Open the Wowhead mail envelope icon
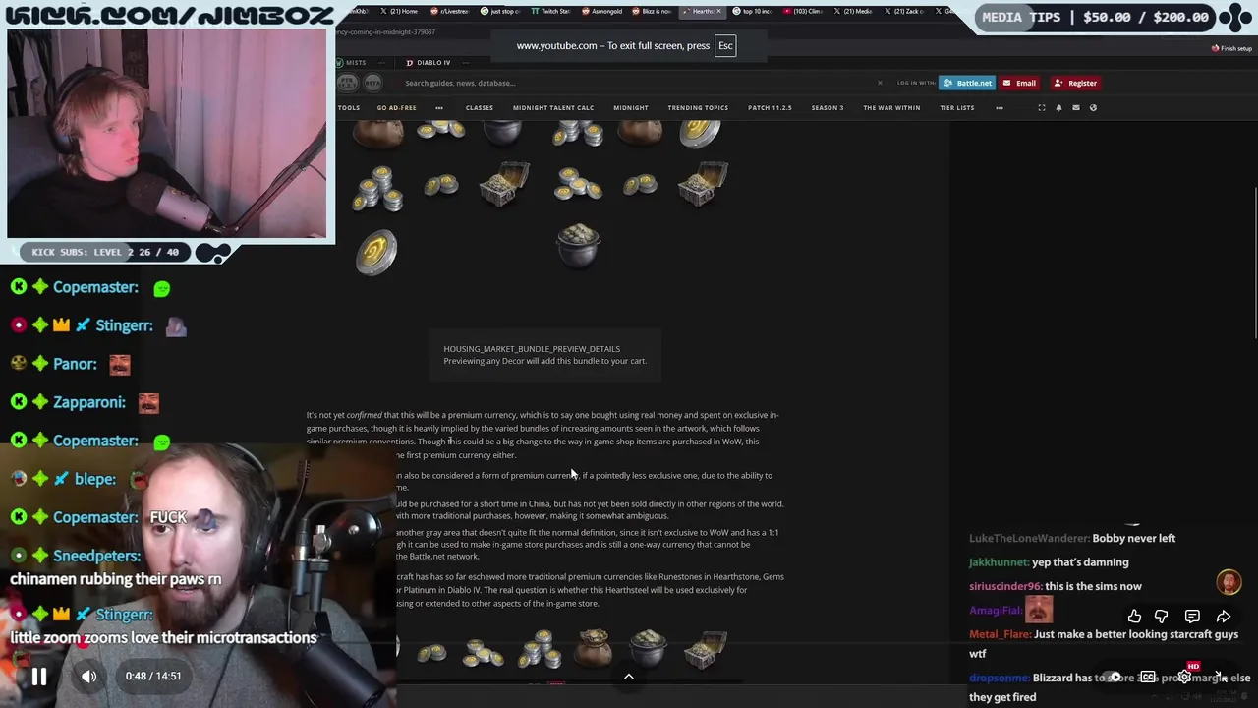This screenshot has width=1258, height=708. pyautogui.click(x=1075, y=108)
